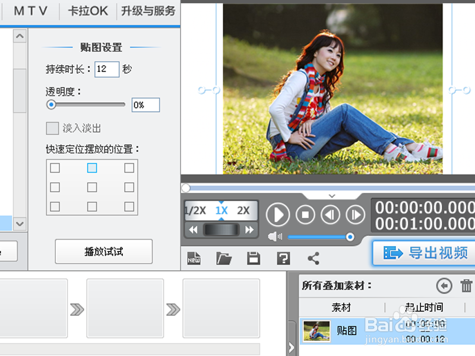
Task: Click the transition arrow between first and second slots
Action: pyautogui.click(x=77, y=309)
